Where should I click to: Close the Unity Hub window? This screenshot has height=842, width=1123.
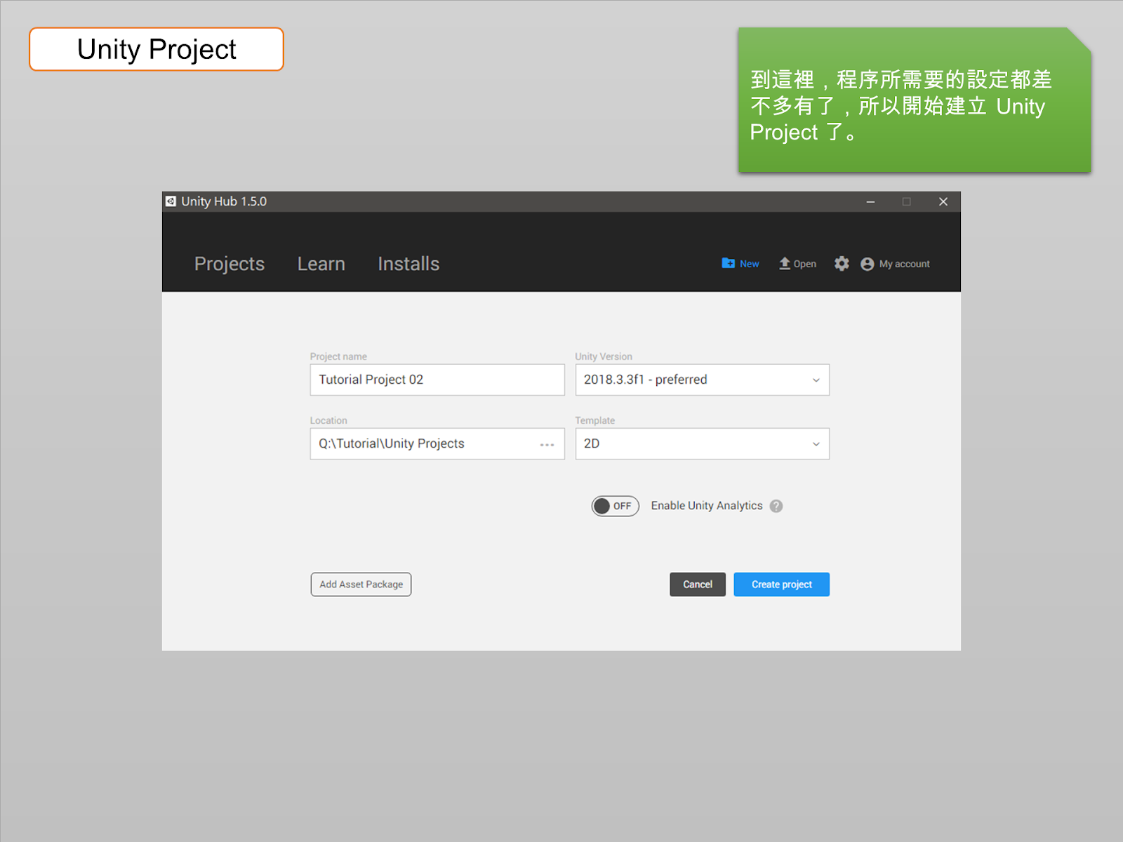point(943,201)
